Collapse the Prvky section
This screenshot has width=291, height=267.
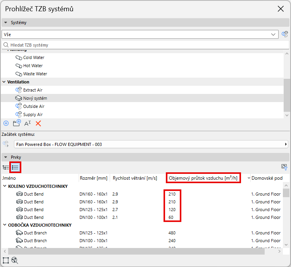(5, 157)
